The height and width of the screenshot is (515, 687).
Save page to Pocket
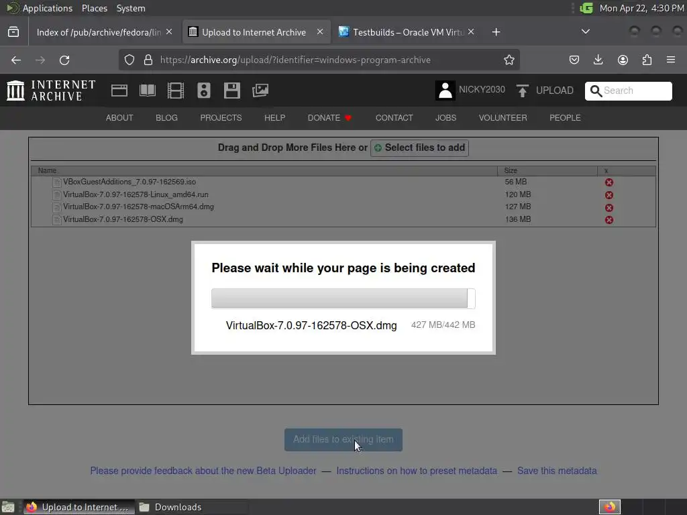pos(574,60)
